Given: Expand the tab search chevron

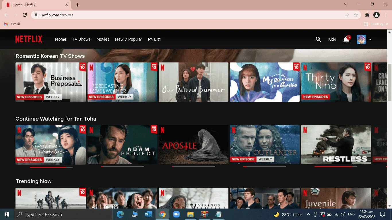Looking at the screenshot, I should pos(346,4).
